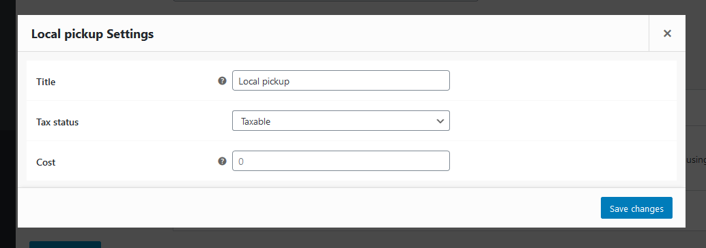The image size is (706, 248).
Task: Focus the Title field containing Local pickup
Action: (x=341, y=80)
